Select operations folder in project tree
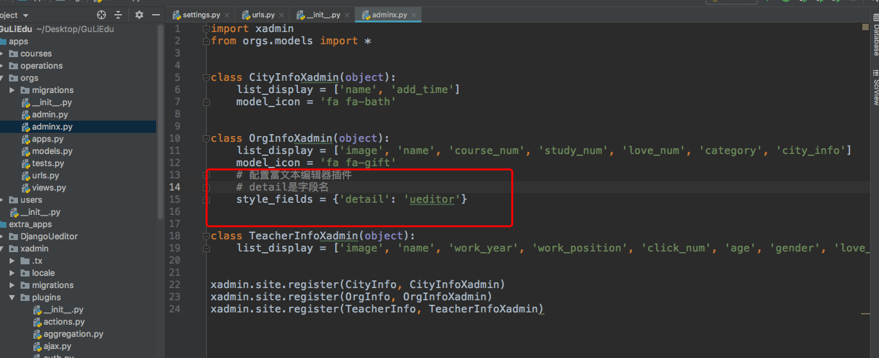Viewport: 879px width, 358px height. coord(42,65)
